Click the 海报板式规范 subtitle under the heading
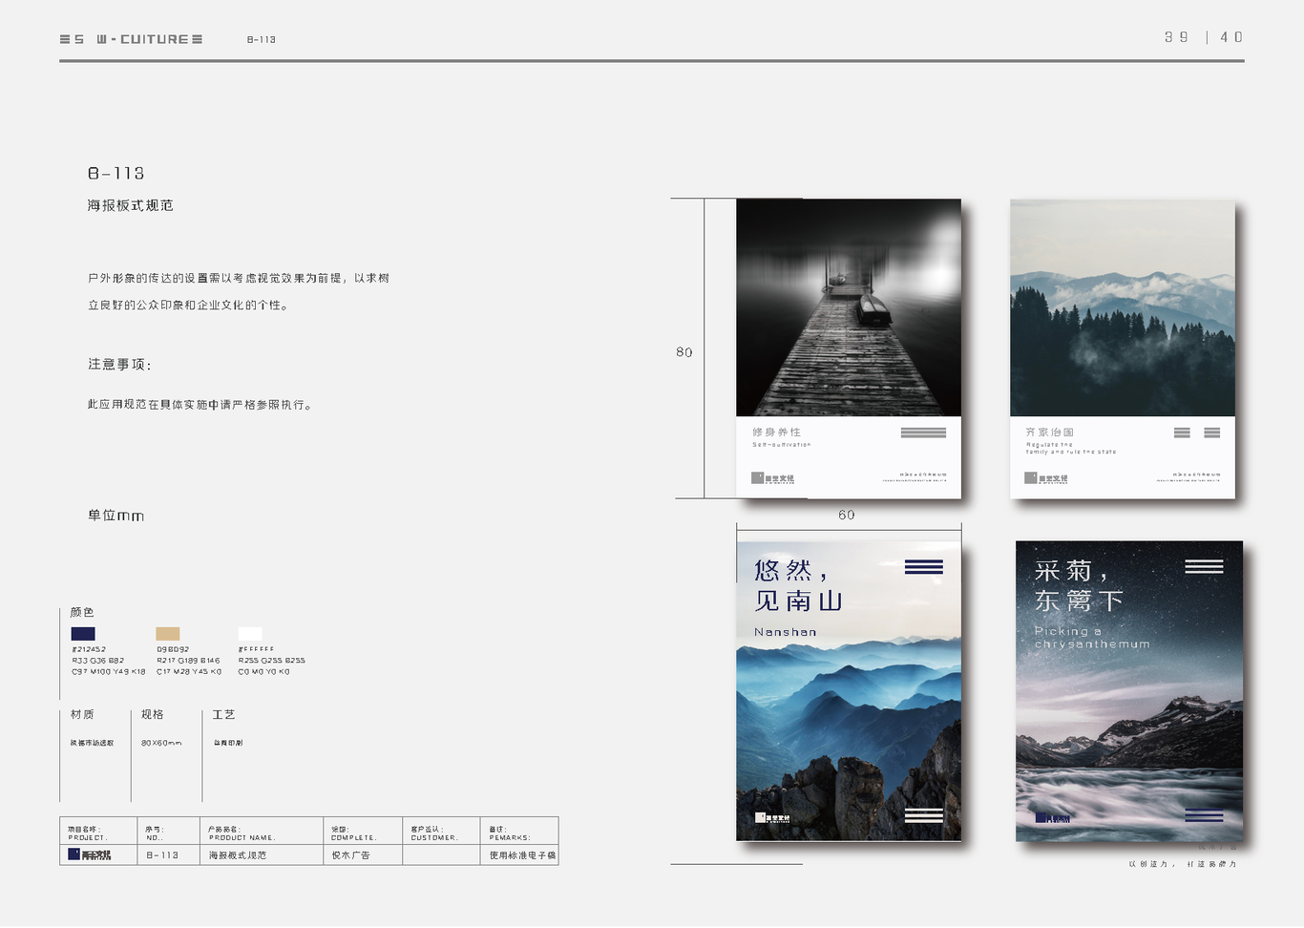1304x928 pixels. [x=130, y=205]
